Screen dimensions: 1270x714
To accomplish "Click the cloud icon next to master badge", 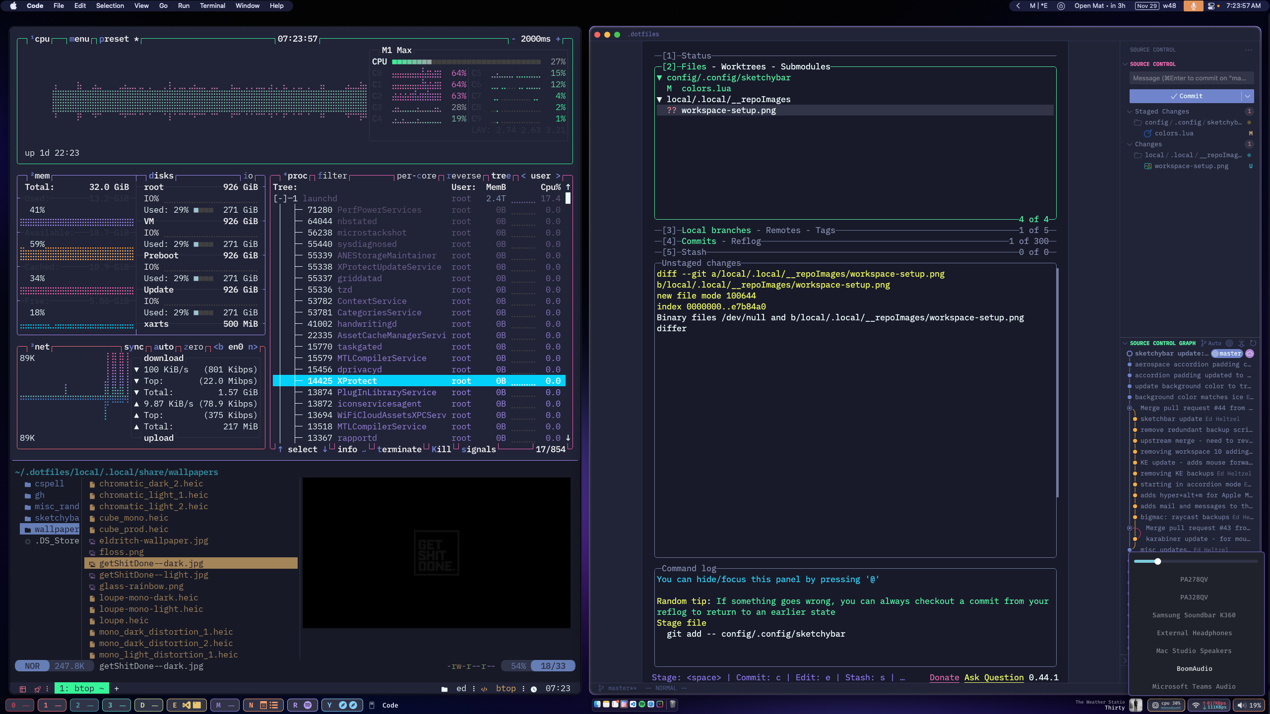I will click(x=1250, y=354).
